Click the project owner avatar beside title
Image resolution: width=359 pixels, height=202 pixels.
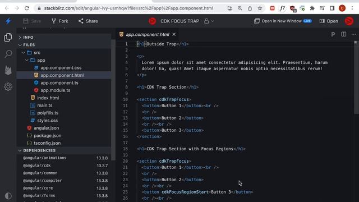[152, 21]
